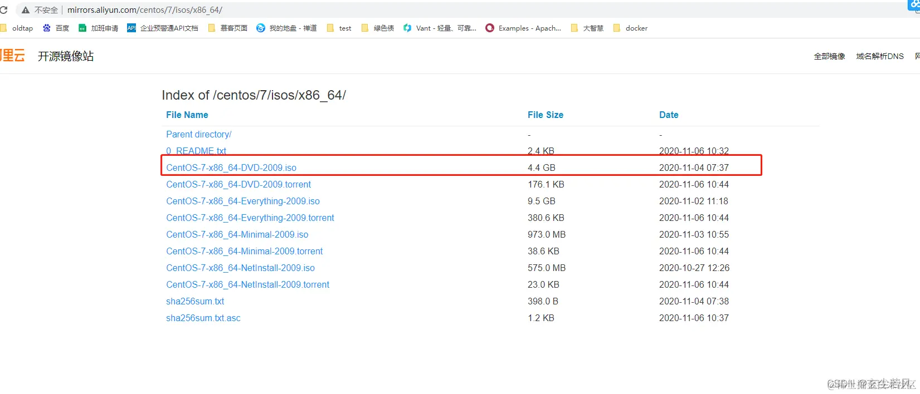The width and height of the screenshot is (920, 394).
Task: Click the browser reload icon
Action: coord(3,10)
